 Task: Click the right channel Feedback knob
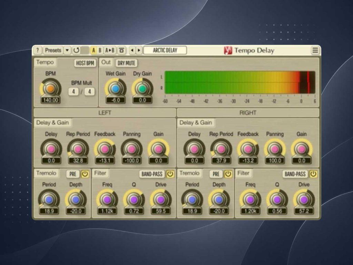[248, 149]
